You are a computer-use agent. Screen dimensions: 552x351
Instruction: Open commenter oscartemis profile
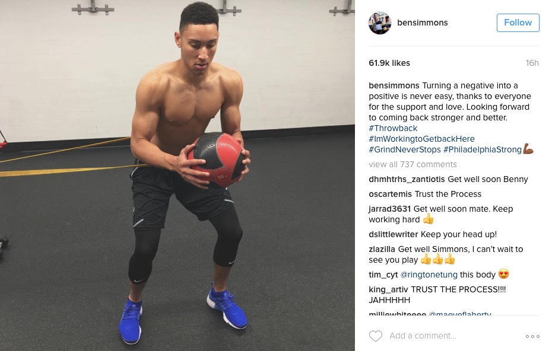[390, 194]
